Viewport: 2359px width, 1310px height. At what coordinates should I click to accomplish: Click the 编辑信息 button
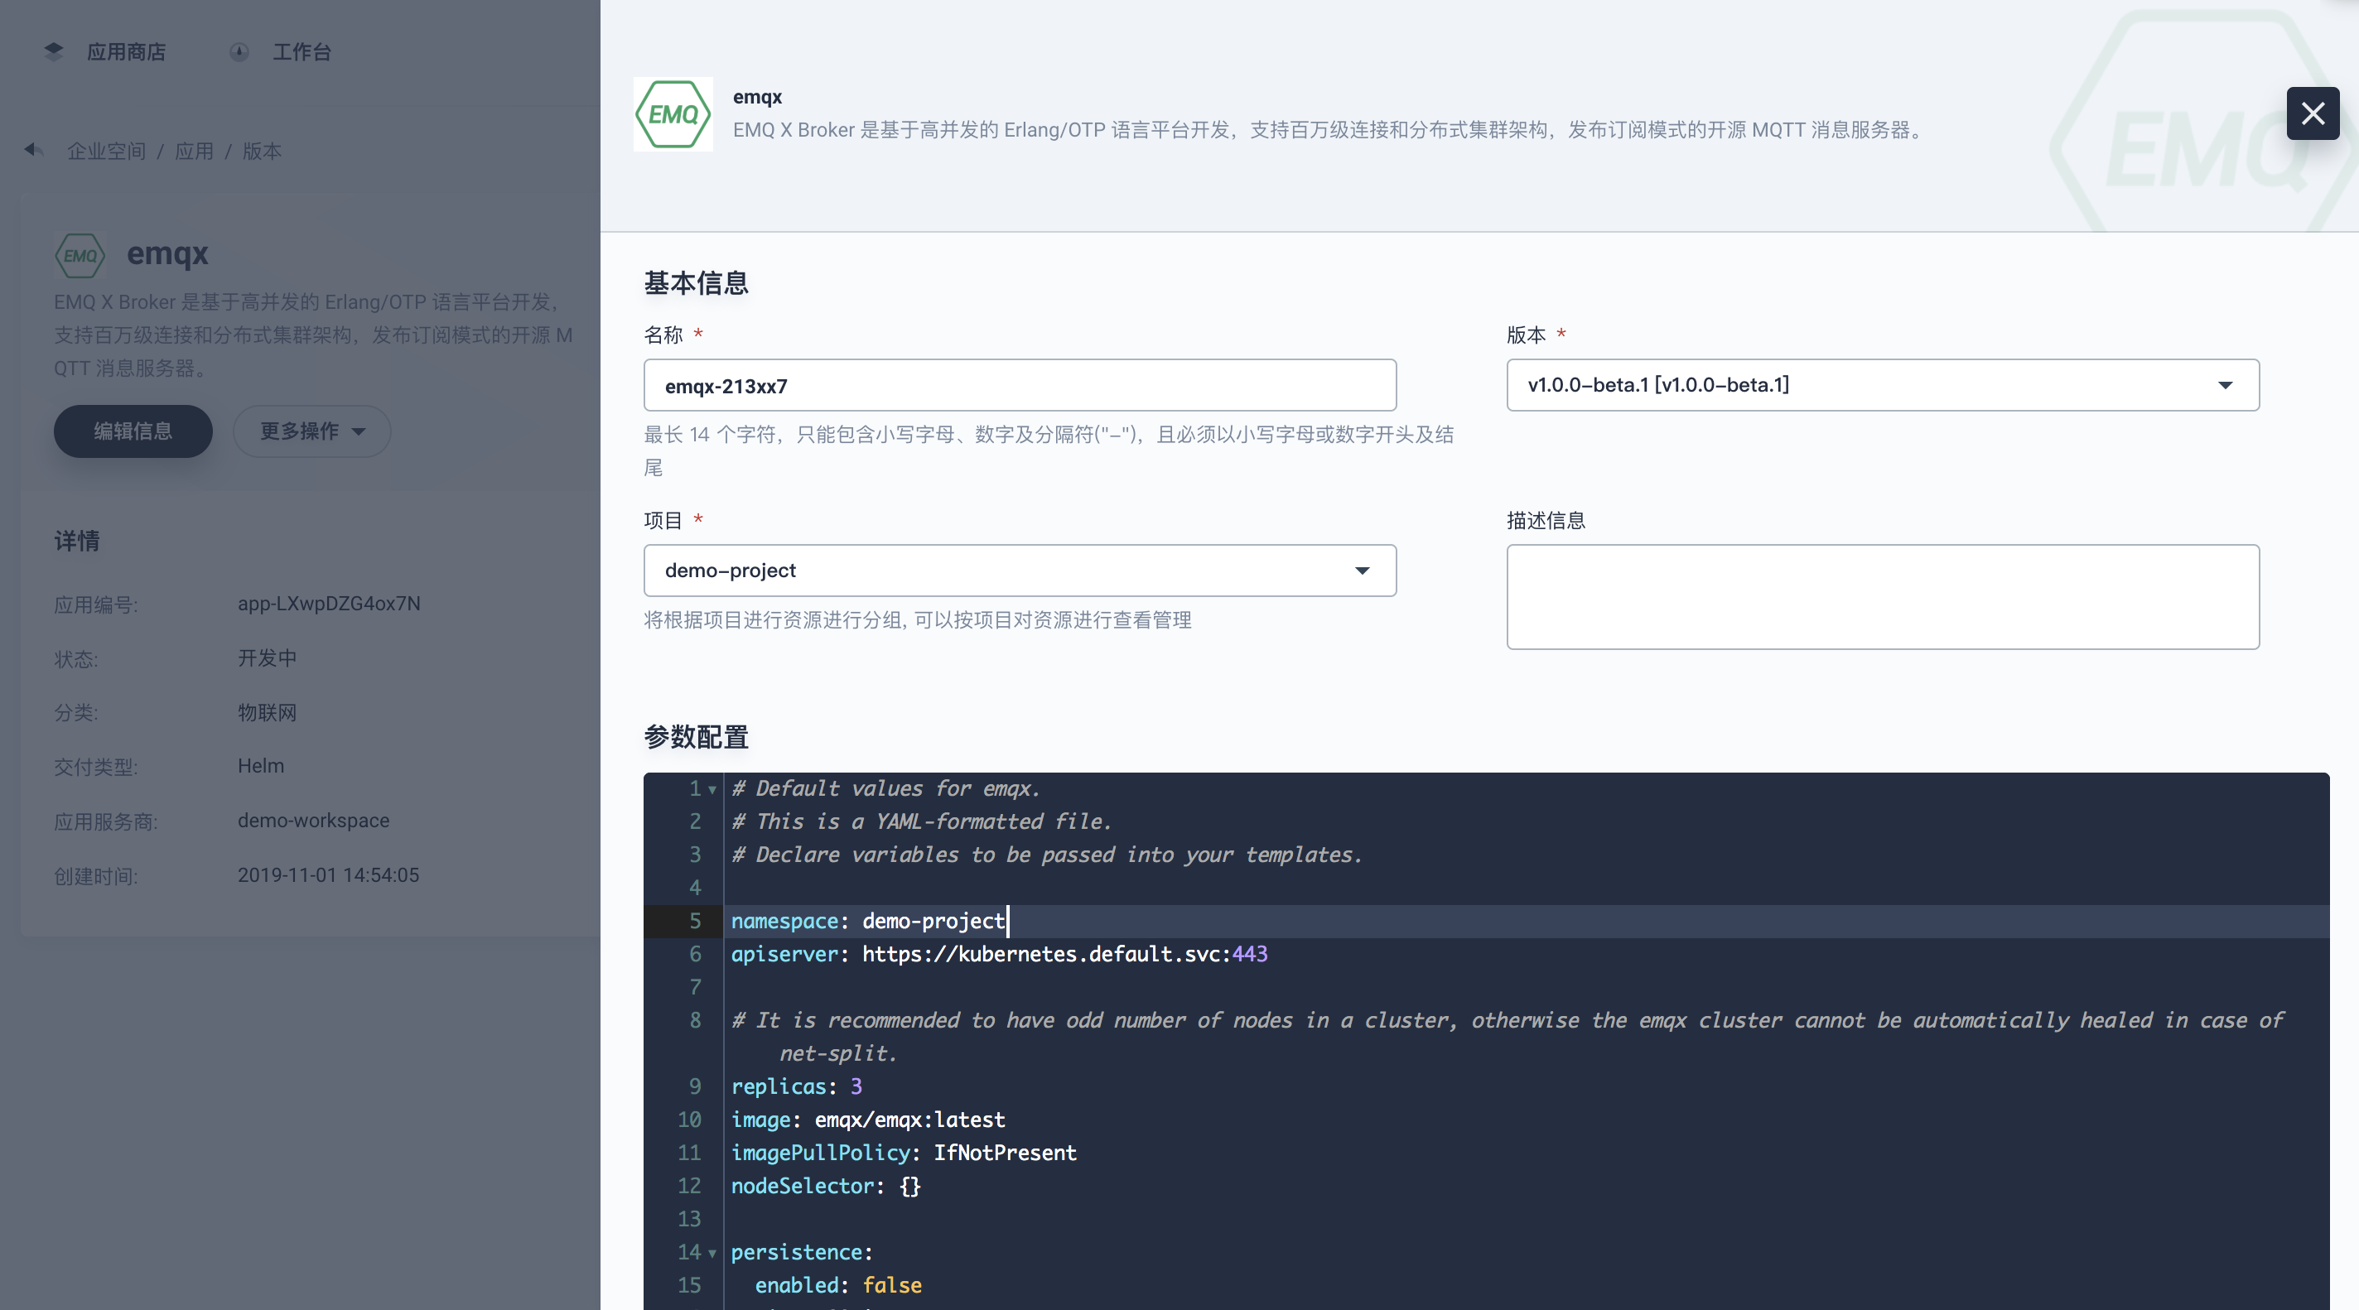pos(133,431)
